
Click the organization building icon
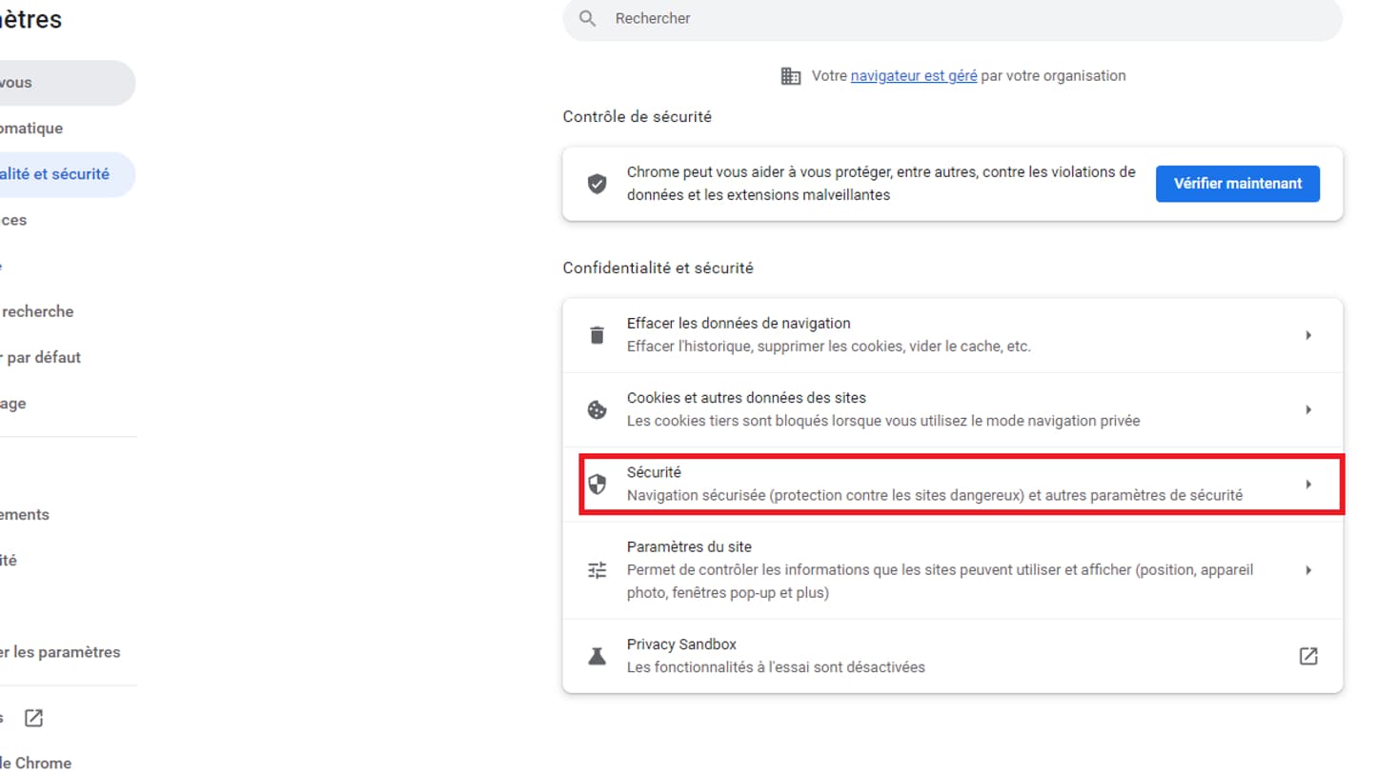coord(790,76)
